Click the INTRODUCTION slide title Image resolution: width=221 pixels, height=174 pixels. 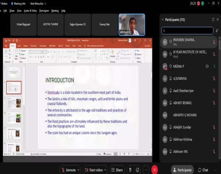point(60,80)
